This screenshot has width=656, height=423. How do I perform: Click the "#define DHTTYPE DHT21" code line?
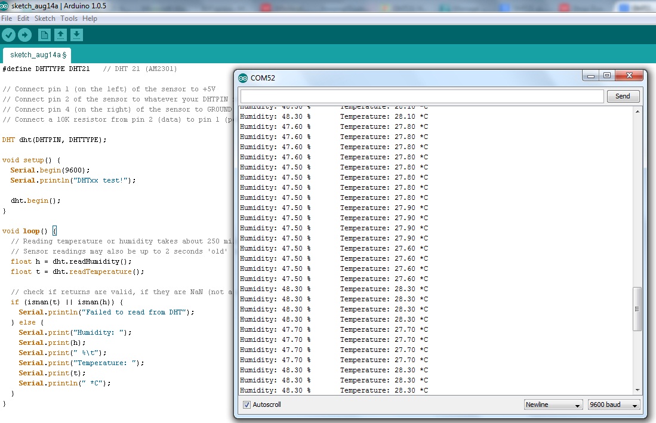46,69
